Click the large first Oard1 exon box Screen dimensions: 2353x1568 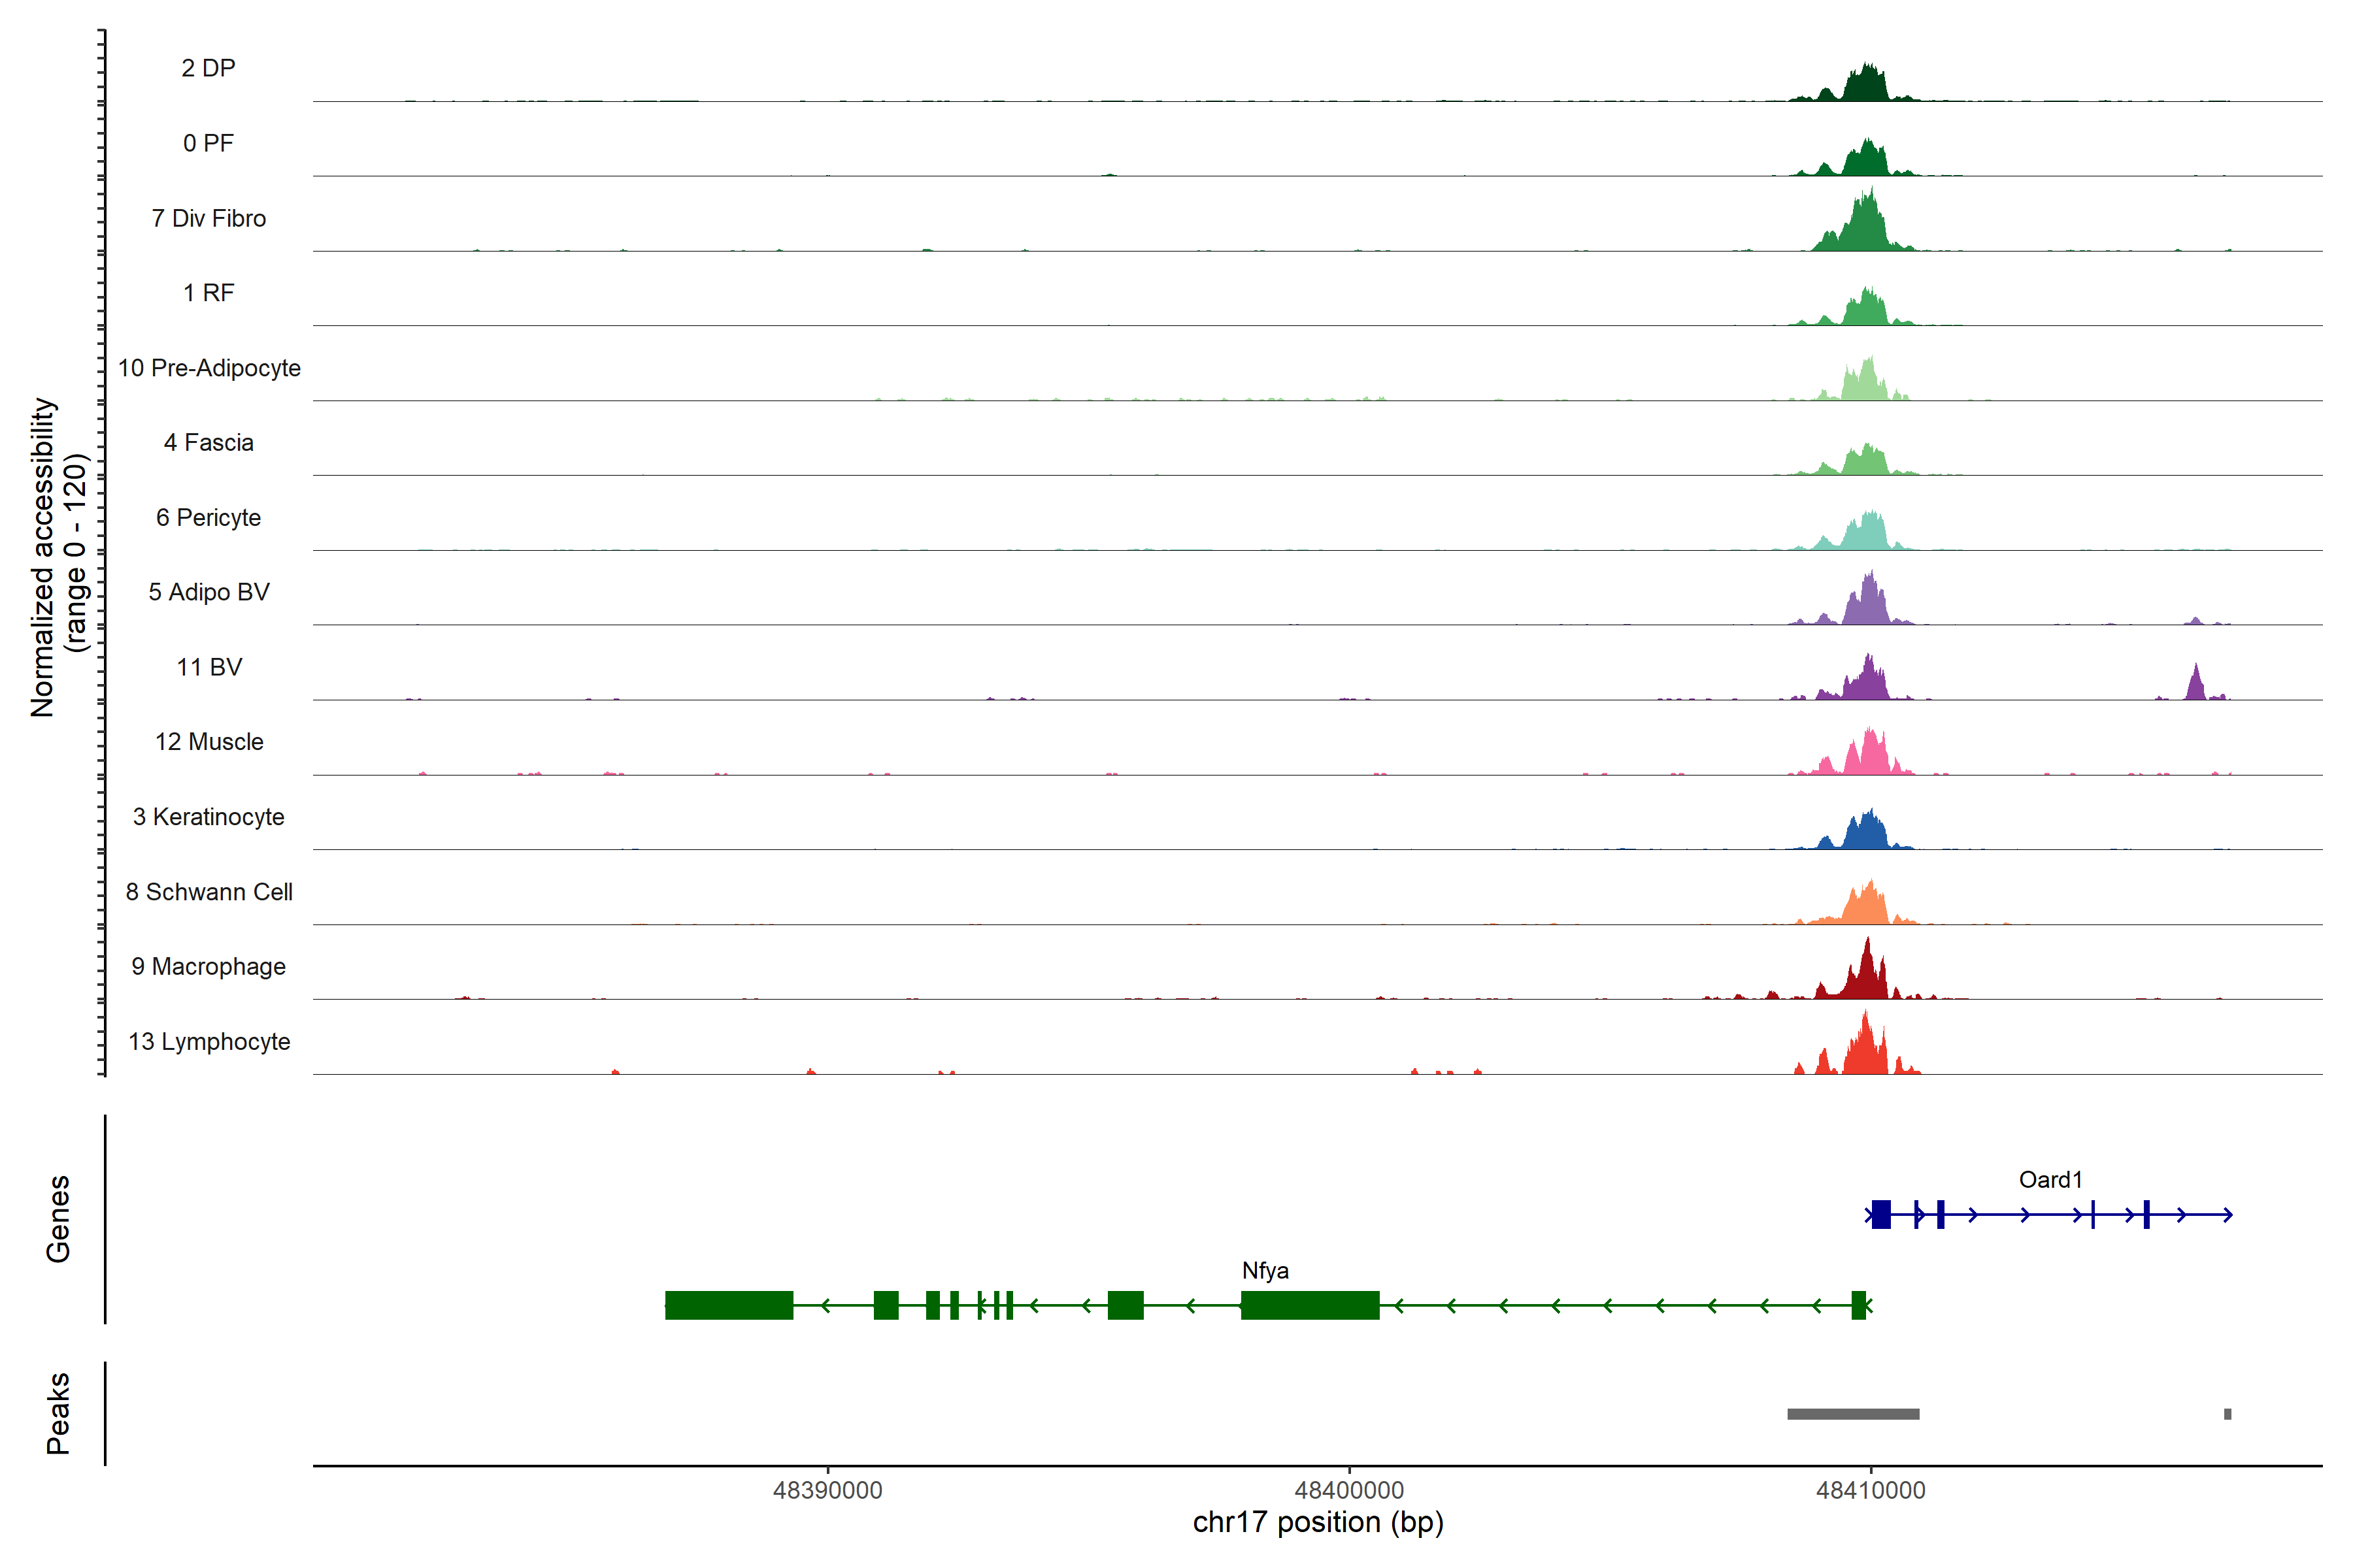click(x=1881, y=1214)
